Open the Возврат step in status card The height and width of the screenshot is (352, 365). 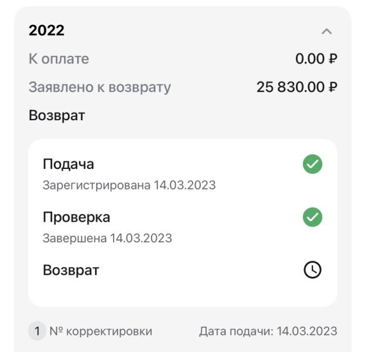pyautogui.click(x=71, y=270)
